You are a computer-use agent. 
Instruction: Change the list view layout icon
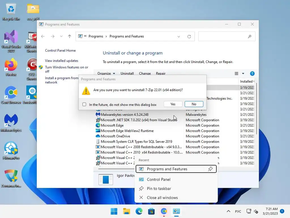(x=236, y=74)
